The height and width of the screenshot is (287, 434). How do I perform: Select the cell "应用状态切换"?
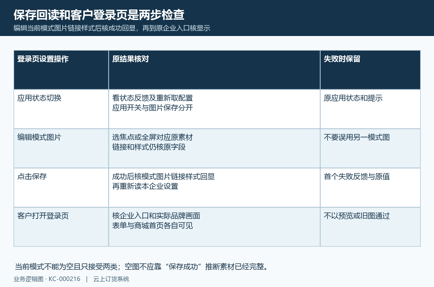tap(61, 109)
